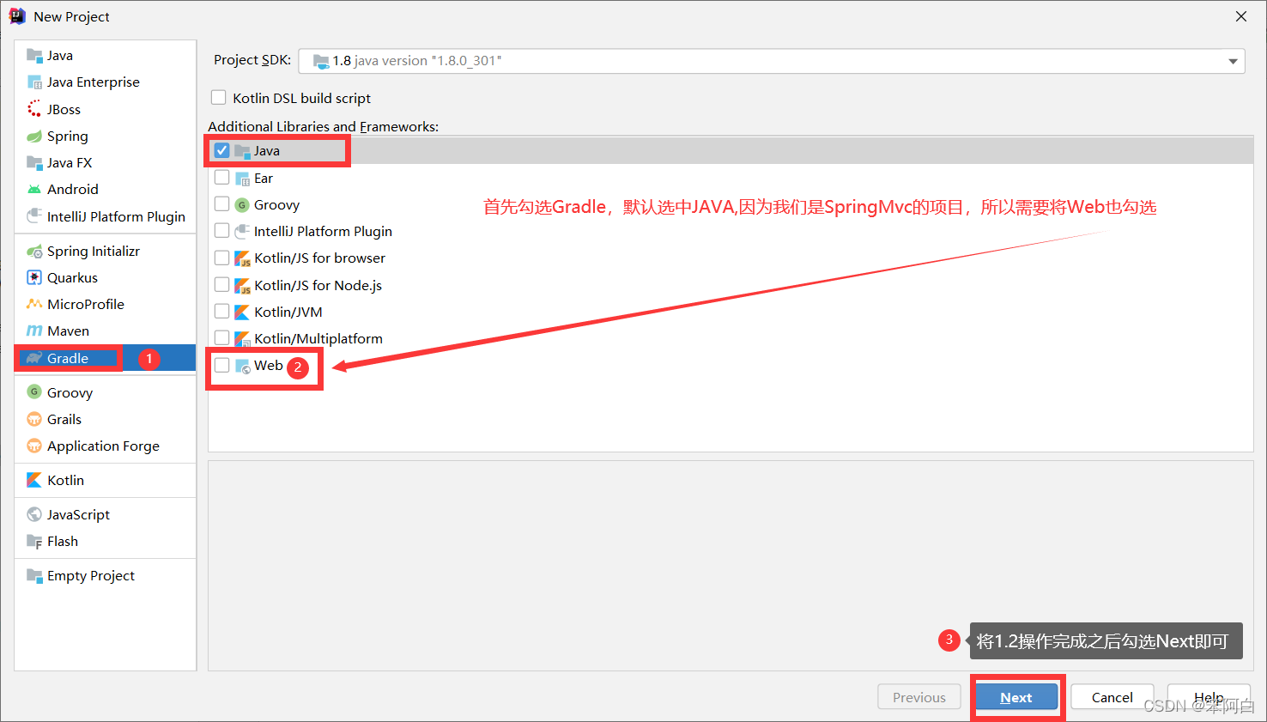Tick IntelliJ Platform Plugin framework checkbox
This screenshot has height=722, width=1267.
tap(221, 231)
